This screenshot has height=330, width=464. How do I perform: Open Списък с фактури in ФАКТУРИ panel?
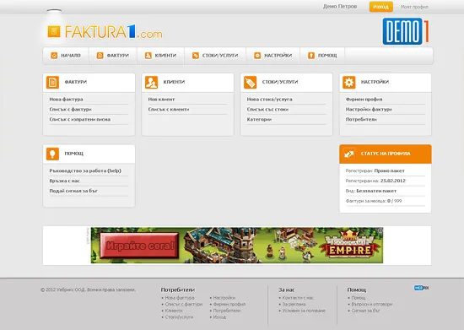tap(70, 109)
